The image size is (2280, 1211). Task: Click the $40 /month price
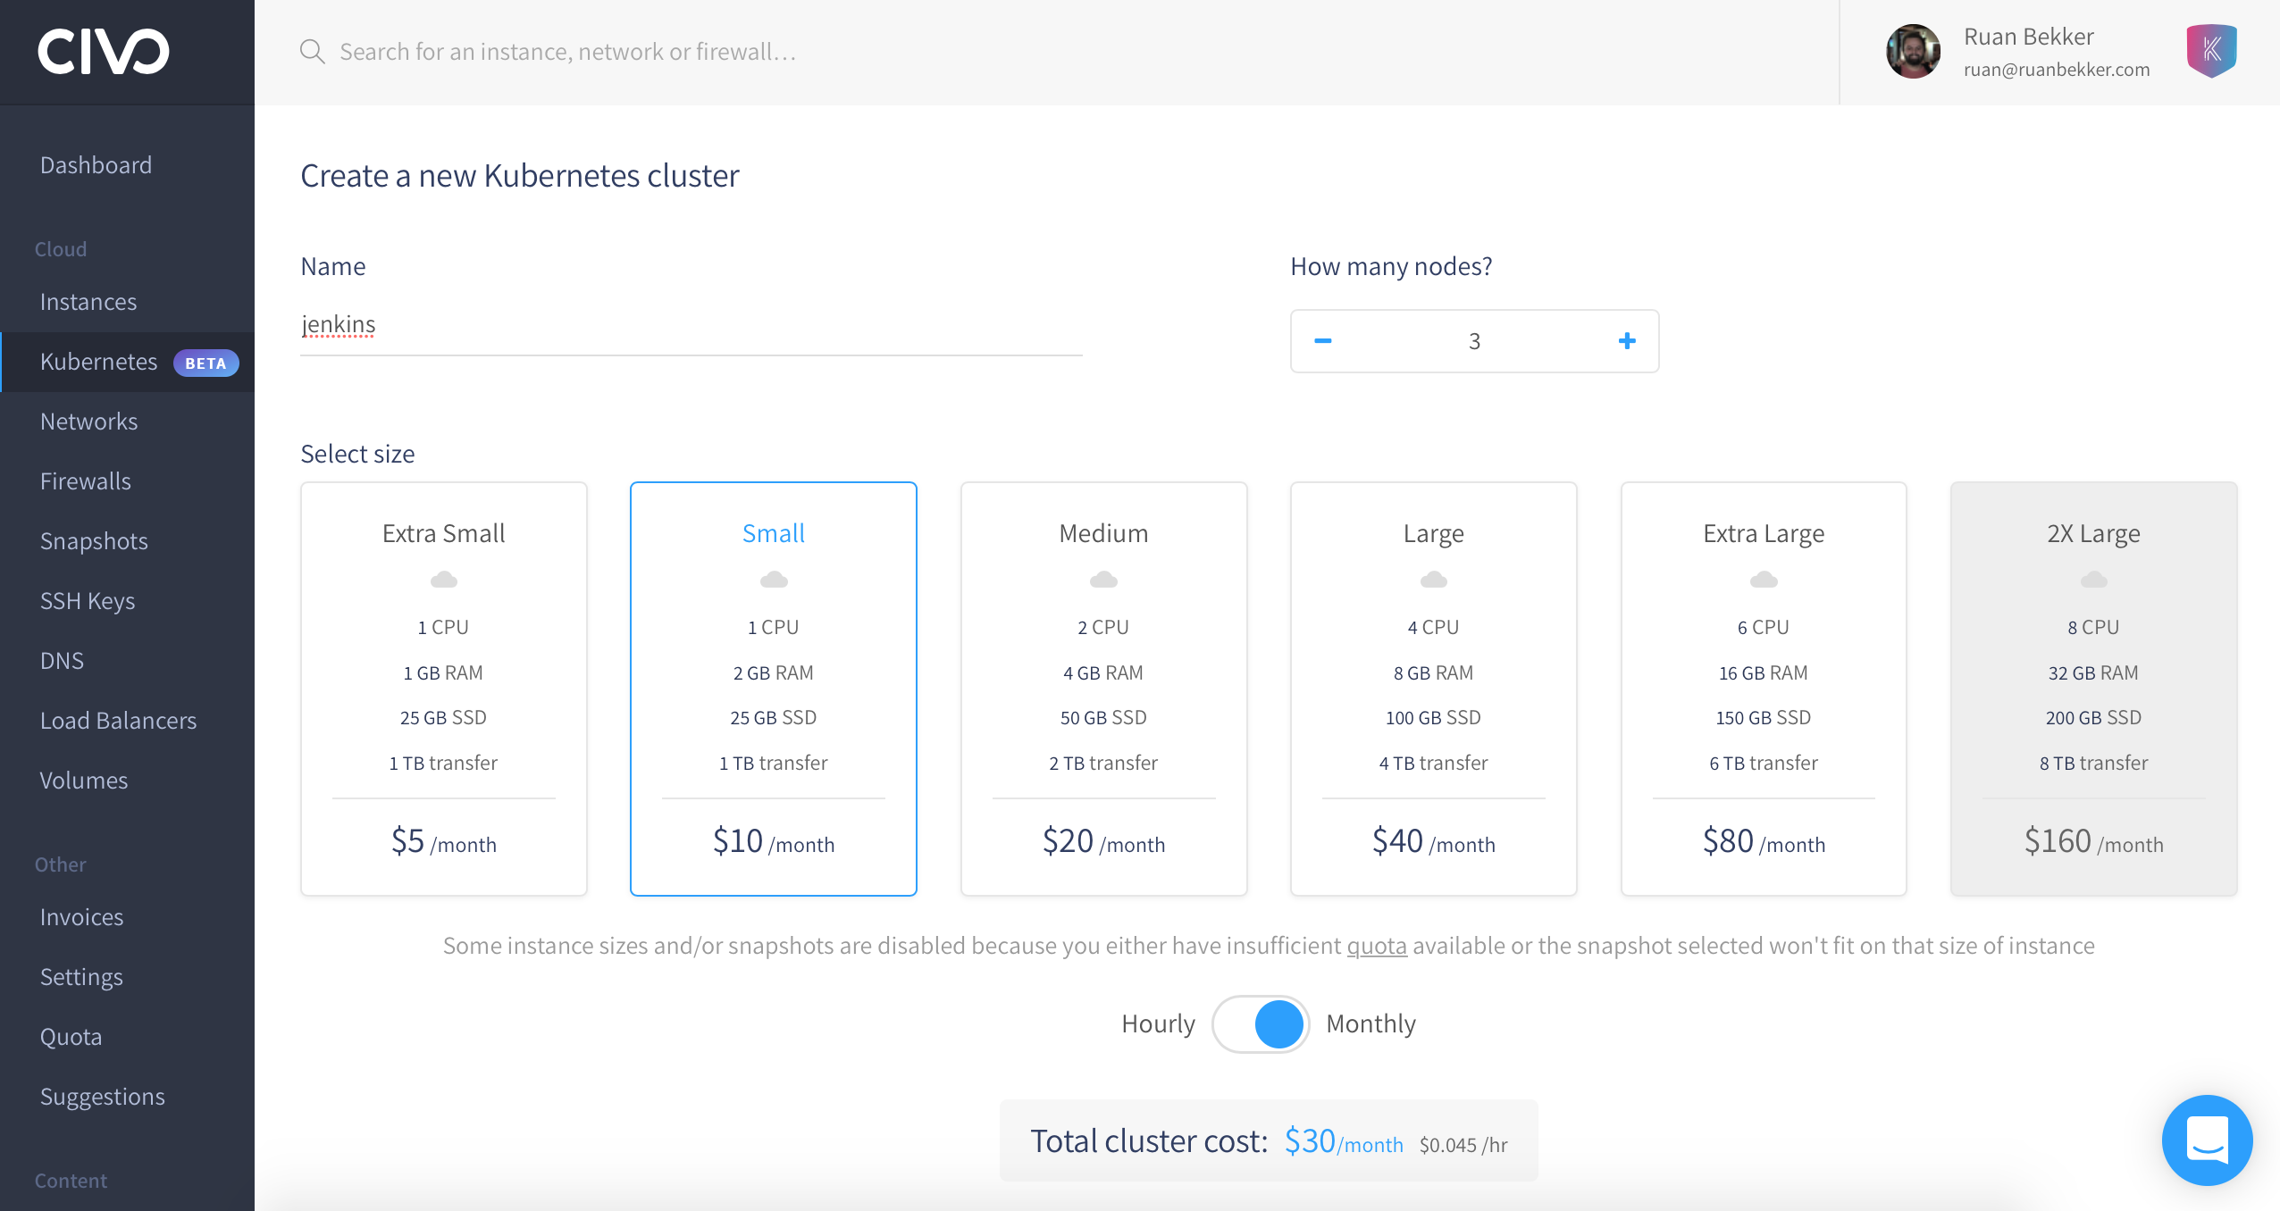click(x=1434, y=841)
